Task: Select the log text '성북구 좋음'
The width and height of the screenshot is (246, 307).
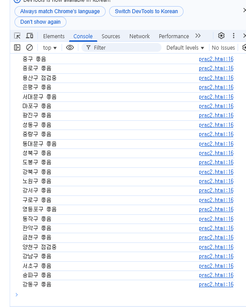Action: point(37,153)
